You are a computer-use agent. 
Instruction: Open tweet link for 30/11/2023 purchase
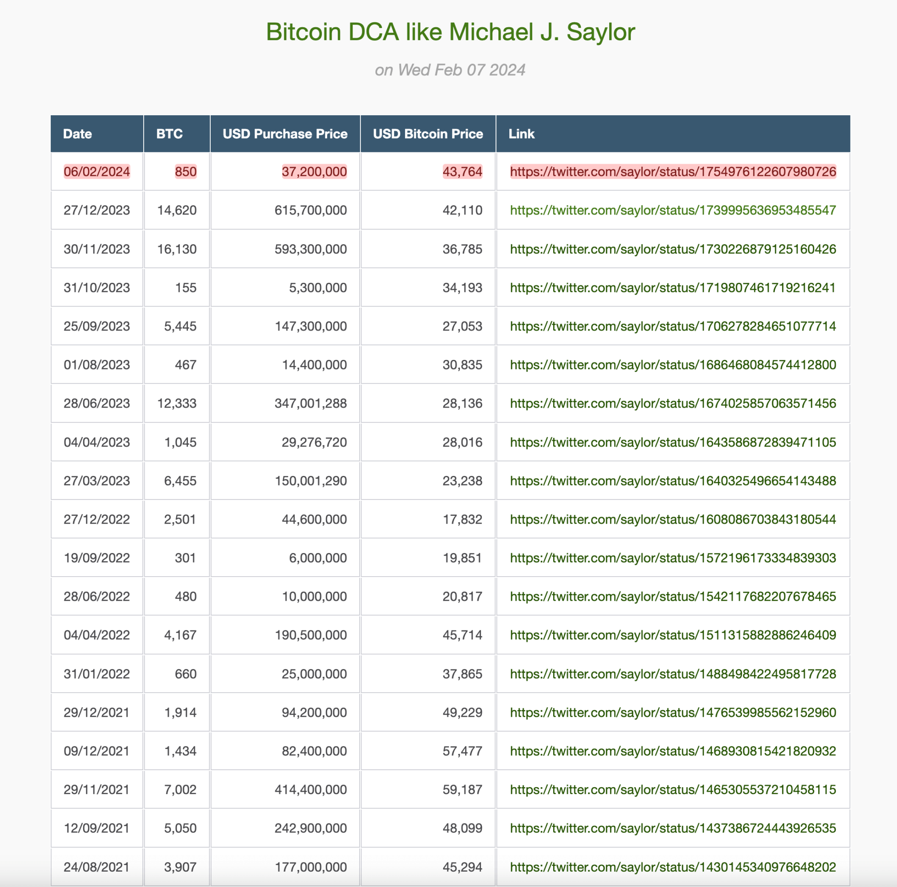coord(673,249)
